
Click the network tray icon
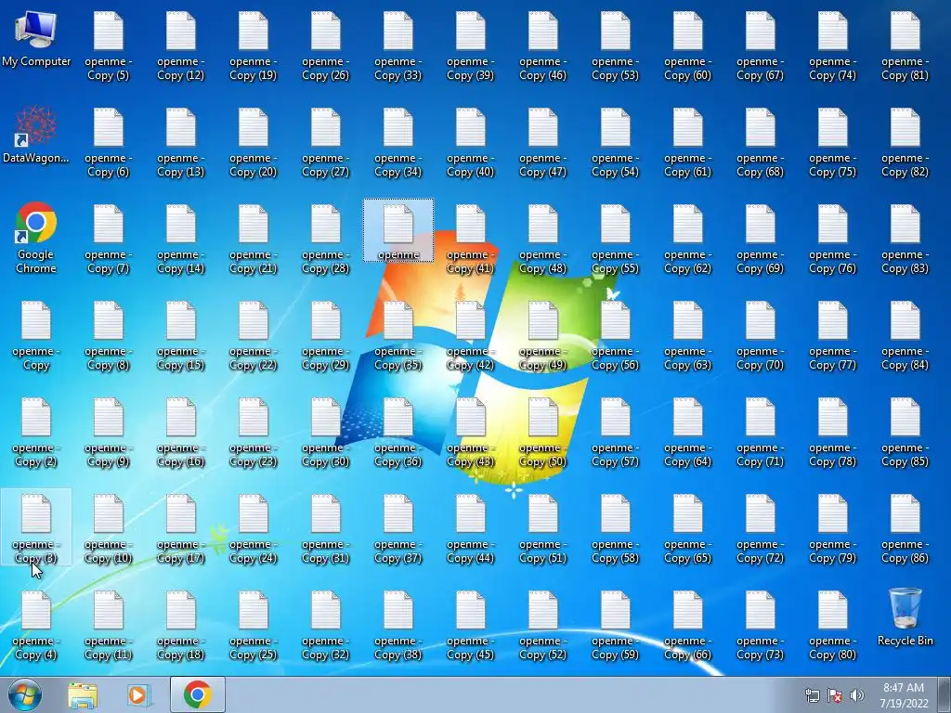pos(812,695)
